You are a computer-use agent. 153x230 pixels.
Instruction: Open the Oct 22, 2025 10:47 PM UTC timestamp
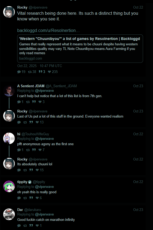point(40,66)
